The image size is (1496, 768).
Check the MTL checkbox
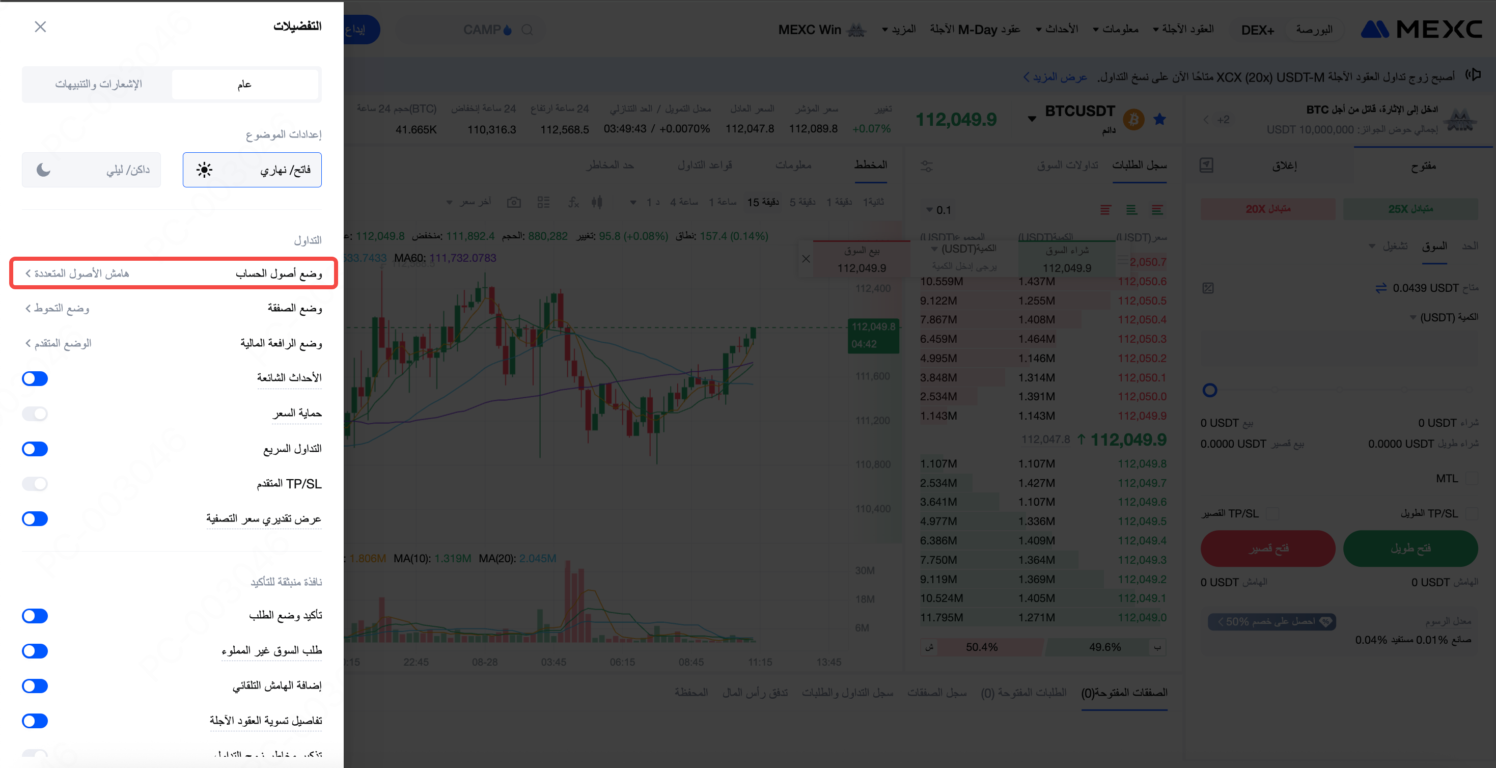tap(1472, 479)
